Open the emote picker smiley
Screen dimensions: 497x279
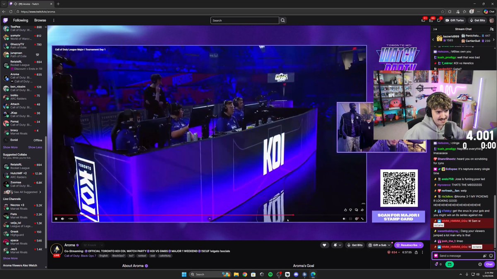[491, 256]
